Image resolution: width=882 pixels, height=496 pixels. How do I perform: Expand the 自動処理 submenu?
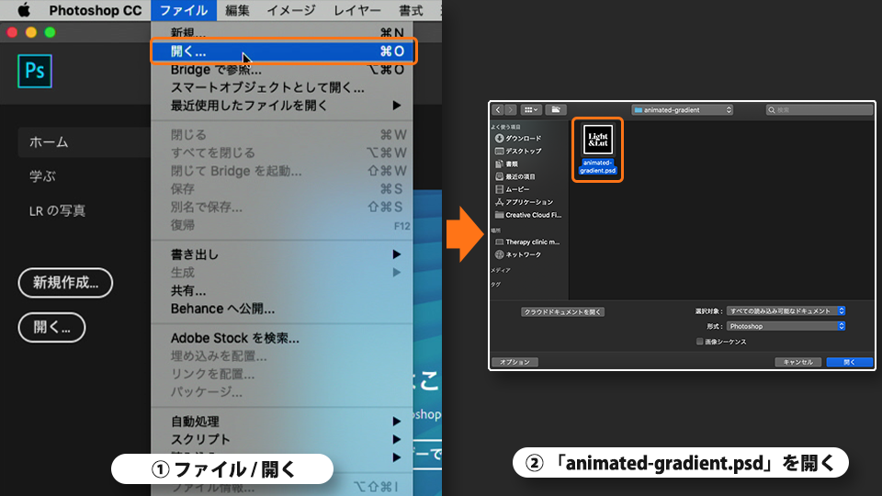282,422
